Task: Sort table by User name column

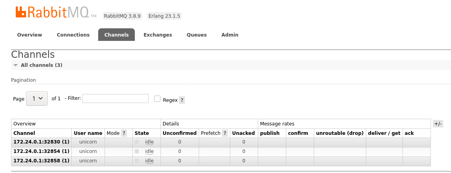Action: click(x=88, y=133)
